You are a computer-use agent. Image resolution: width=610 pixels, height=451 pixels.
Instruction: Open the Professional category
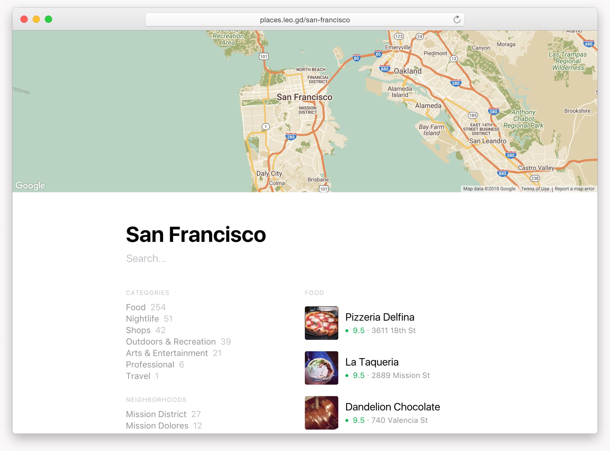[150, 364]
